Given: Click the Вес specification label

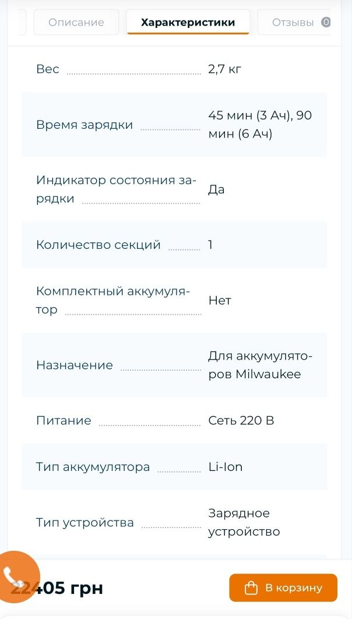Looking at the screenshot, I should point(48,69).
